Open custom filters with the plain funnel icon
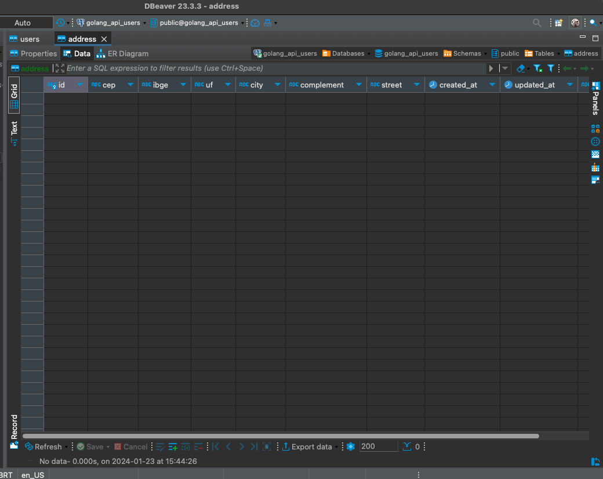This screenshot has height=479, width=603. point(551,68)
